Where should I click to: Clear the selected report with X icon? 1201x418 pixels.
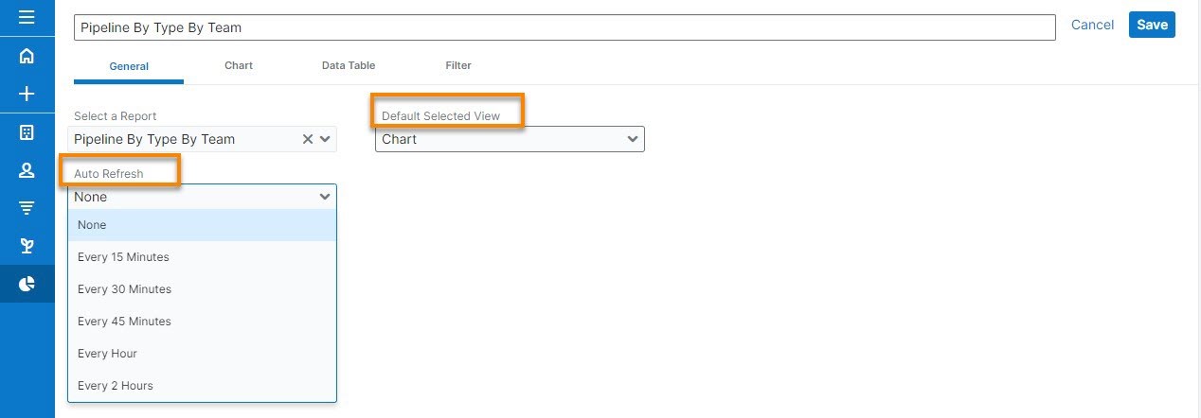[x=308, y=139]
